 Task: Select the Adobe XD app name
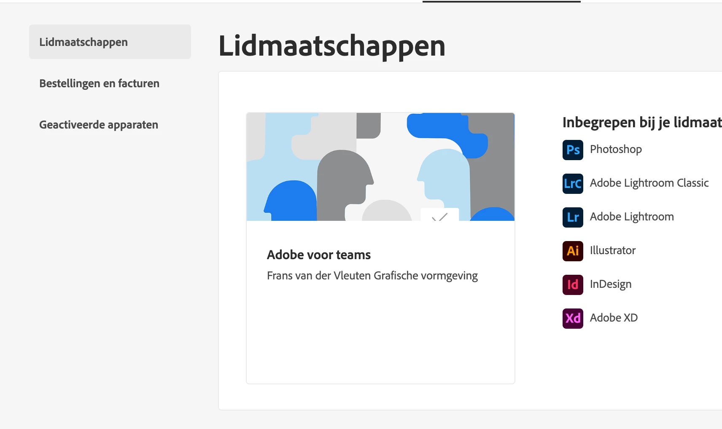click(x=614, y=318)
